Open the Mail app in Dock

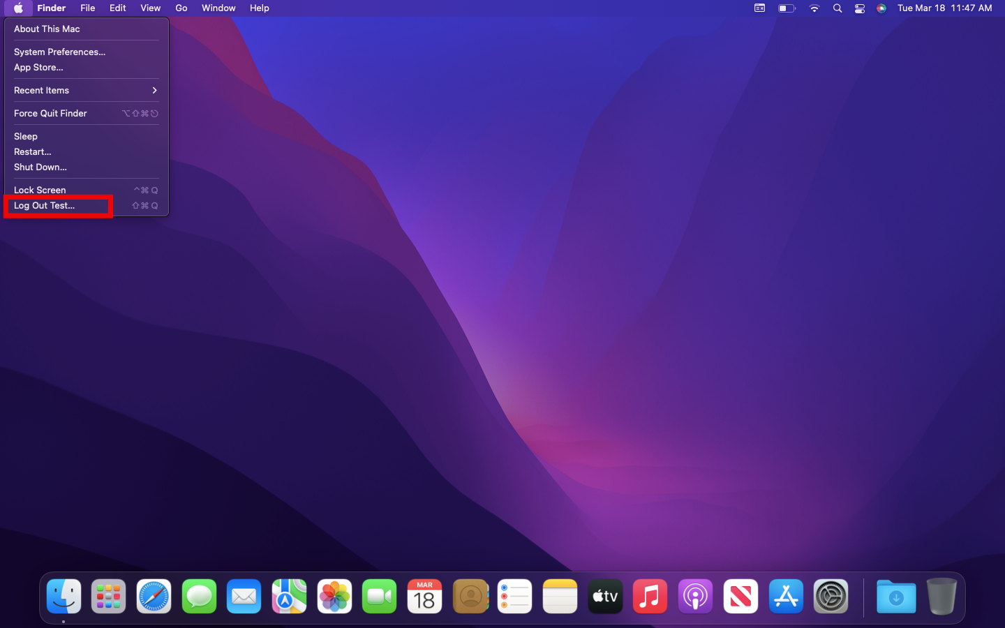[x=244, y=597]
